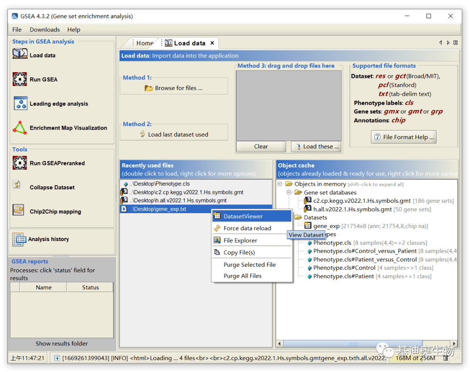Screen dimensions: 470x372
Task: Click the garbage collection trash icon
Action: pos(446,358)
